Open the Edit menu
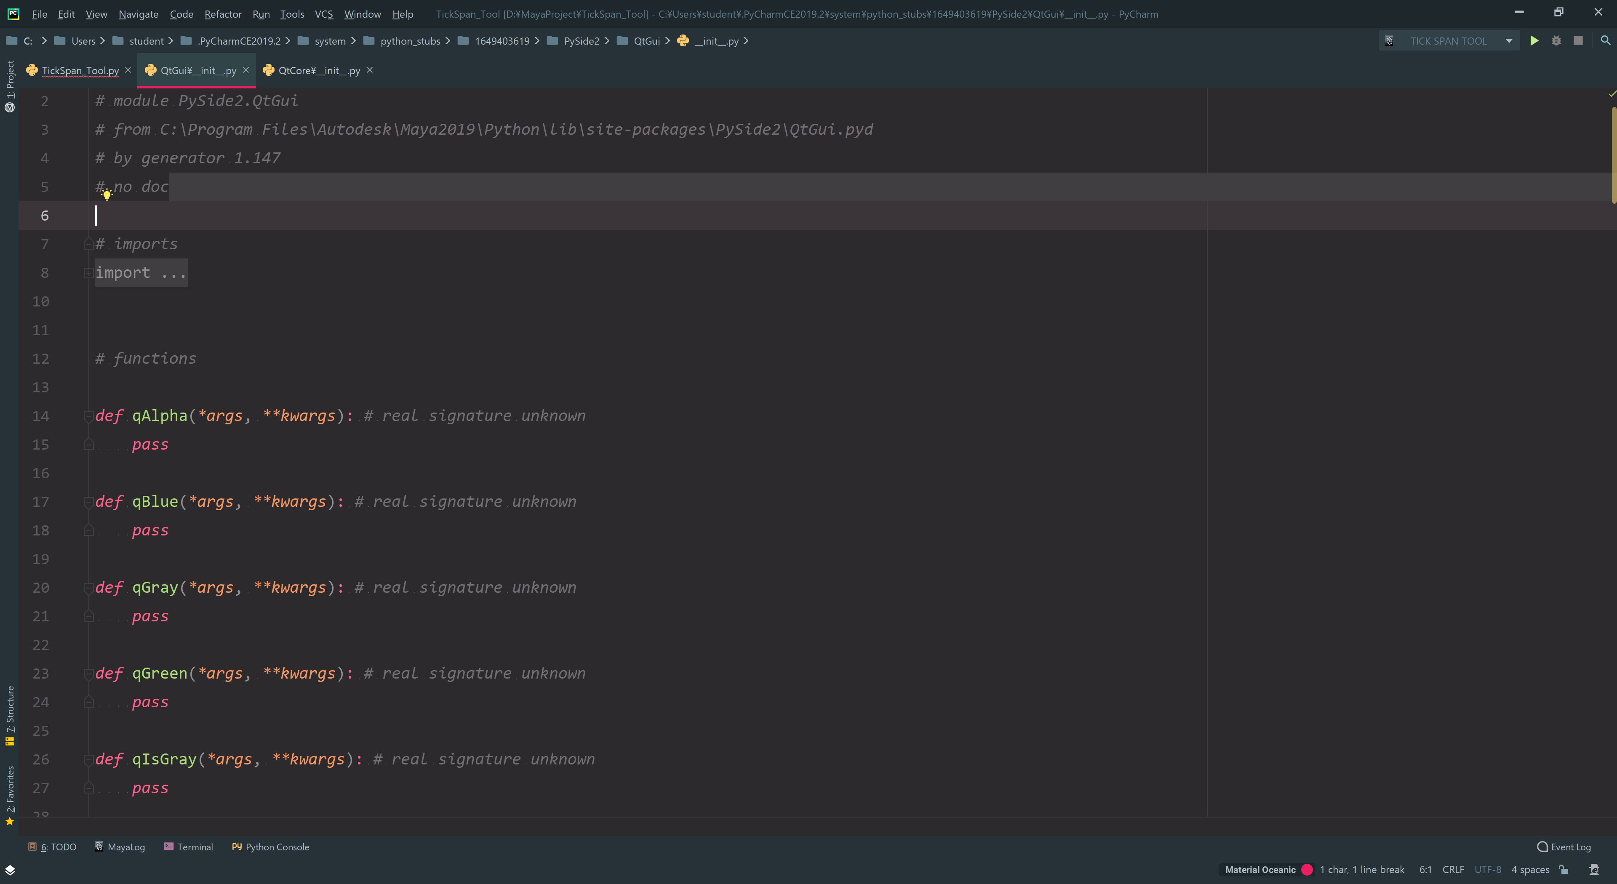Image resolution: width=1617 pixels, height=884 pixels. [x=66, y=14]
